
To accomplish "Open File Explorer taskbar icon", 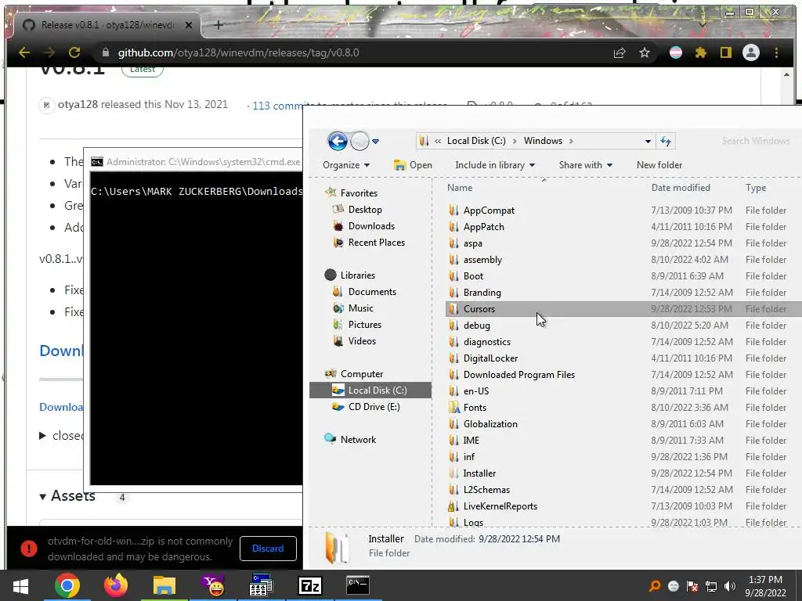I will 164,585.
